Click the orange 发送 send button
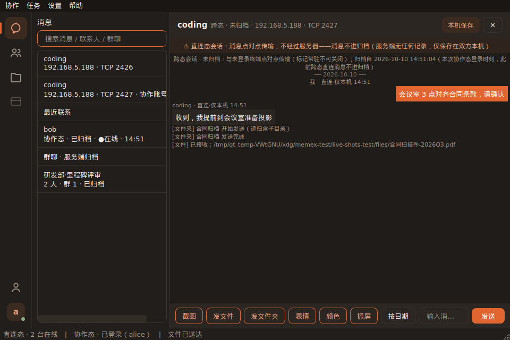The height and width of the screenshot is (340, 510). coord(488,316)
